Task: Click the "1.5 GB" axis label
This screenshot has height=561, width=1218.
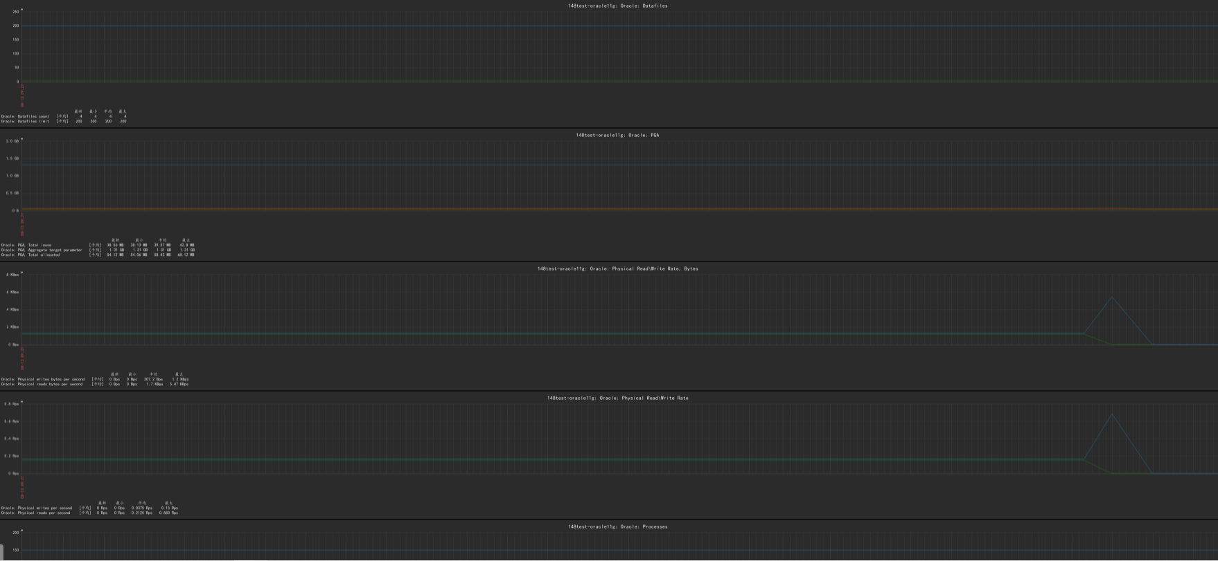Action: 12,158
